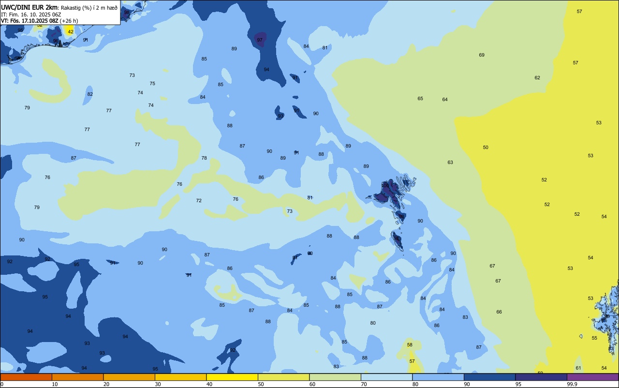This screenshot has width=619, height=388.
Task: Click the 30–40 gold legend segment
Action: (x=180, y=377)
